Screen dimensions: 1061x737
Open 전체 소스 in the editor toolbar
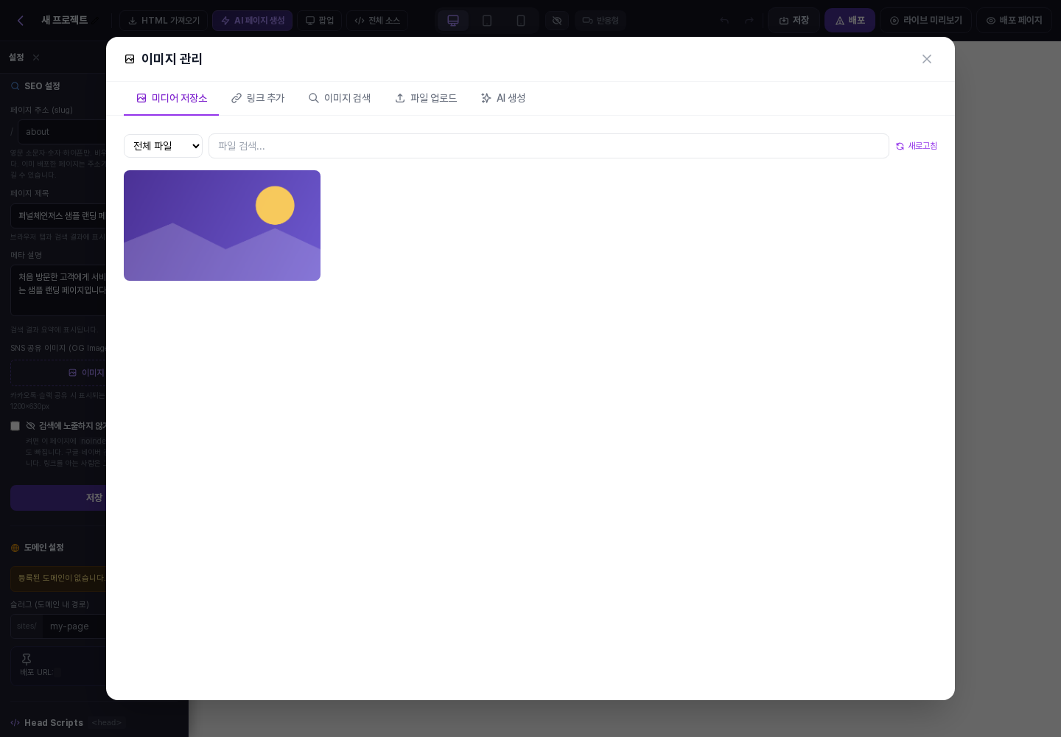tap(377, 21)
